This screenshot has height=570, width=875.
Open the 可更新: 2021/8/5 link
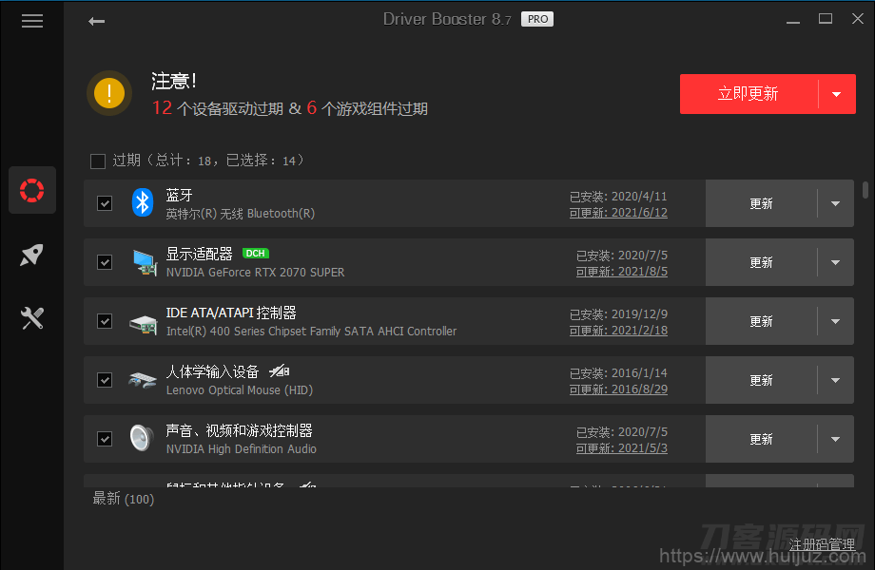click(622, 272)
